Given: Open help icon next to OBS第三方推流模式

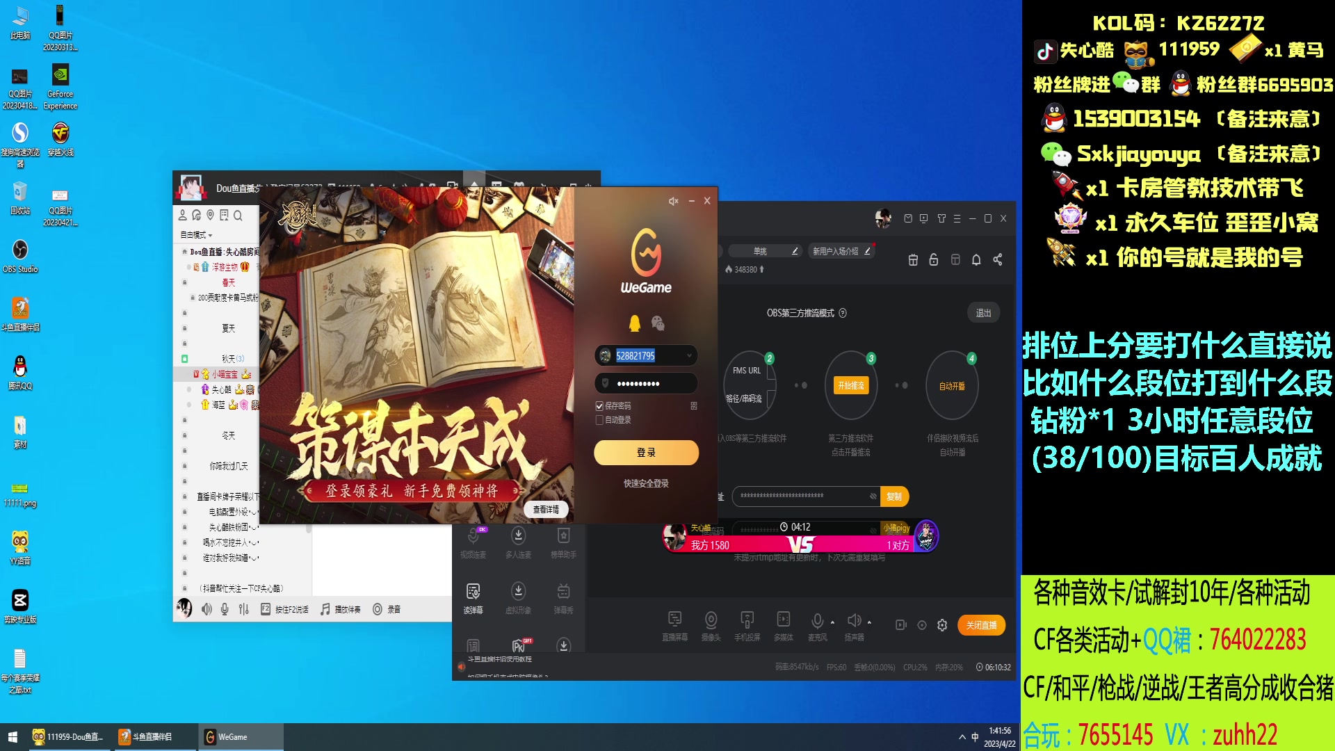Looking at the screenshot, I should (x=843, y=313).
